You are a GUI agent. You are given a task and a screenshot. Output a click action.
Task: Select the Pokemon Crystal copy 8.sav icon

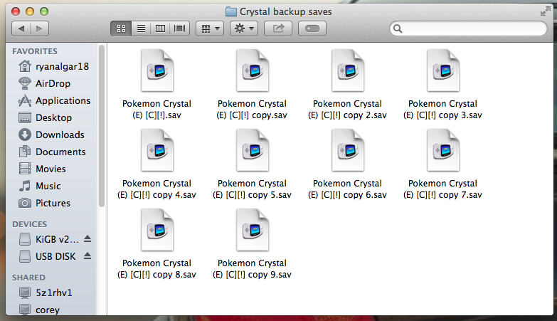tap(157, 230)
